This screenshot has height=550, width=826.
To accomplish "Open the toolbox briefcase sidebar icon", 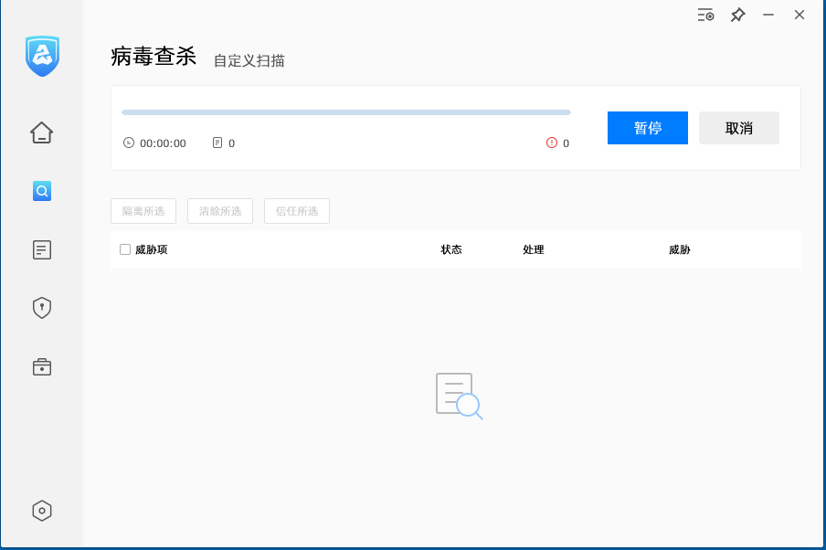I will click(42, 366).
